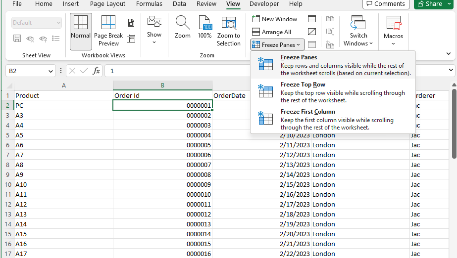Click the Split window icon

(x=312, y=19)
